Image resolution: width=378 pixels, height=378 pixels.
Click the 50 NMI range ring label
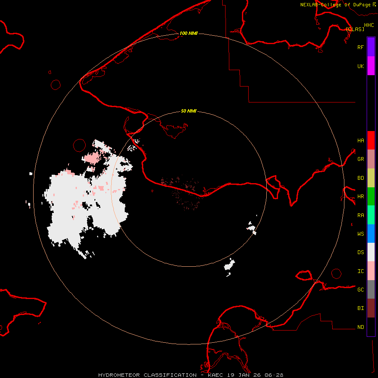tap(189, 111)
